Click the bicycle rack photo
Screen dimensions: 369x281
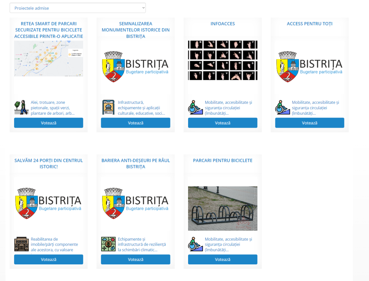pyautogui.click(x=222, y=208)
